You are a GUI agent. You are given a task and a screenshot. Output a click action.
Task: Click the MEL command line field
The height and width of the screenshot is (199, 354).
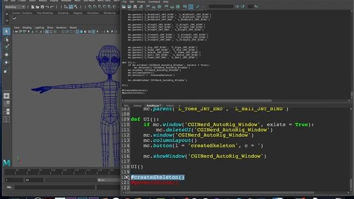[x=55, y=187]
